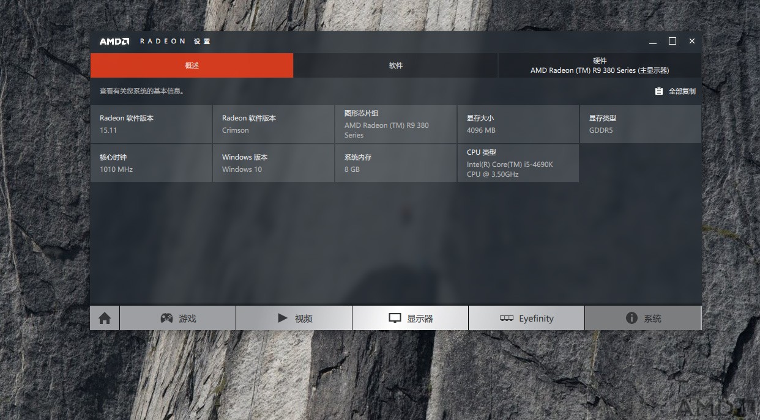Viewport: 760px width, 420px height.
Task: Select the 显存大小 4096 MB tile
Action: pos(518,124)
